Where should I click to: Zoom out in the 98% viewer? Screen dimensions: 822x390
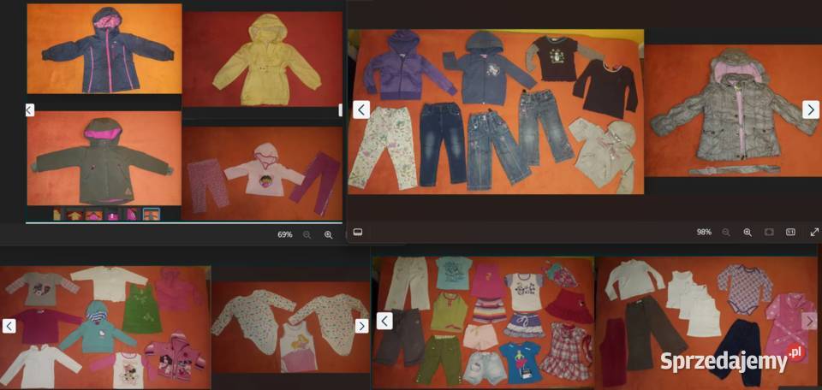pos(726,232)
